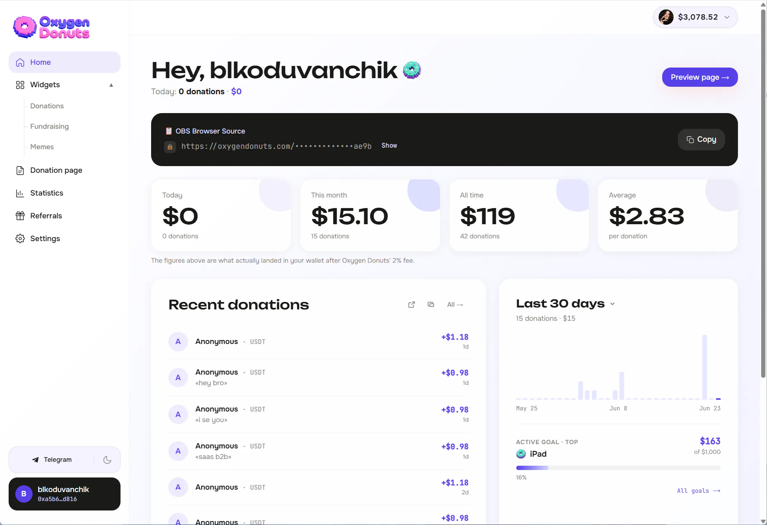Viewport: 767px width, 525px height.
Task: Open recent donations in new window icon
Action: [x=411, y=305]
